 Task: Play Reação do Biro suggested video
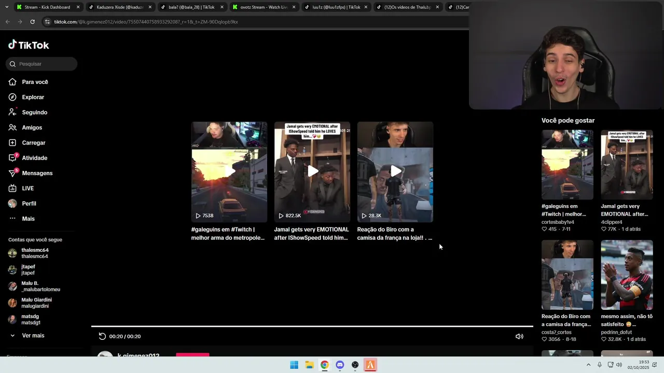click(395, 172)
